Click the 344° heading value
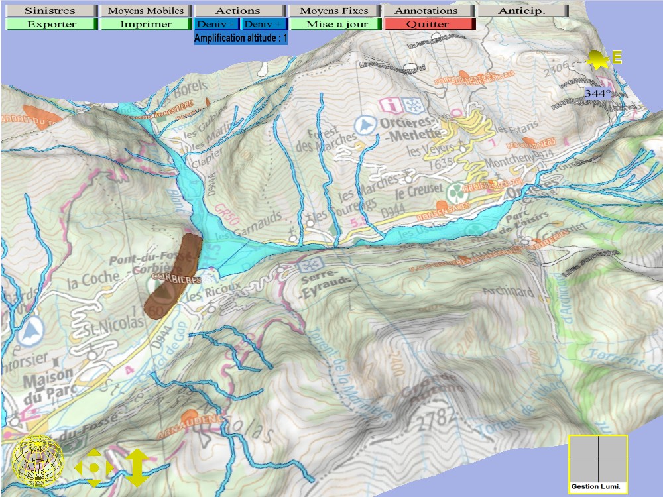 pos(598,93)
